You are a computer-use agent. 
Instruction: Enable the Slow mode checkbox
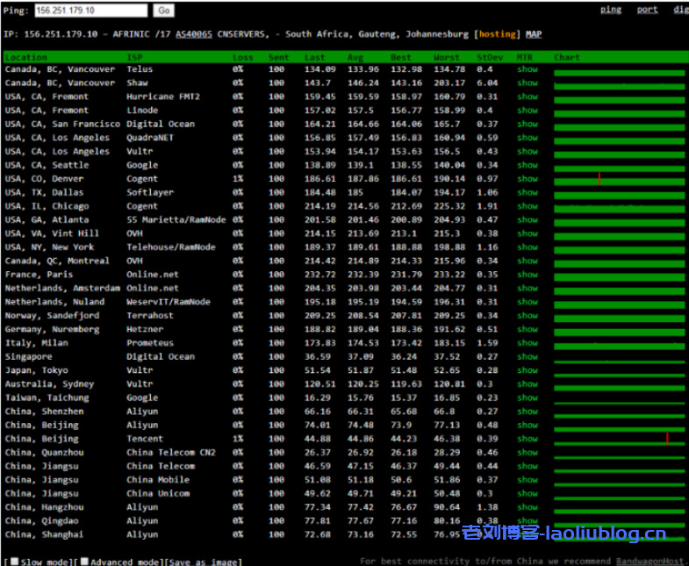[9, 562]
